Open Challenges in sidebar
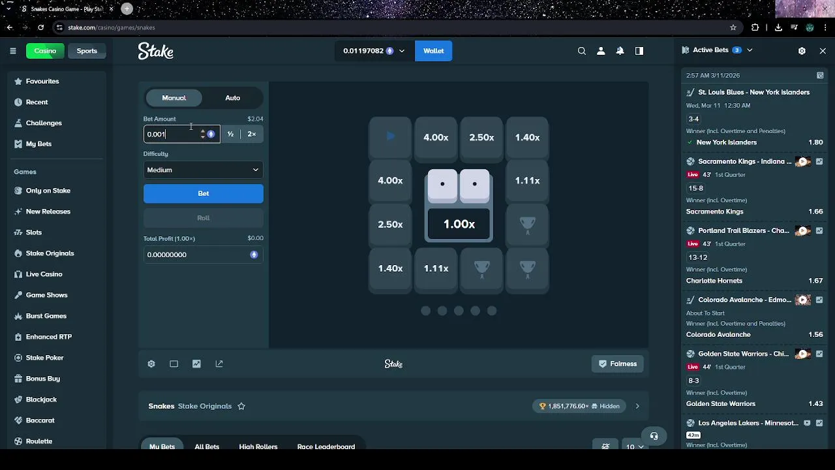Image resolution: width=835 pixels, height=470 pixels. coord(44,123)
